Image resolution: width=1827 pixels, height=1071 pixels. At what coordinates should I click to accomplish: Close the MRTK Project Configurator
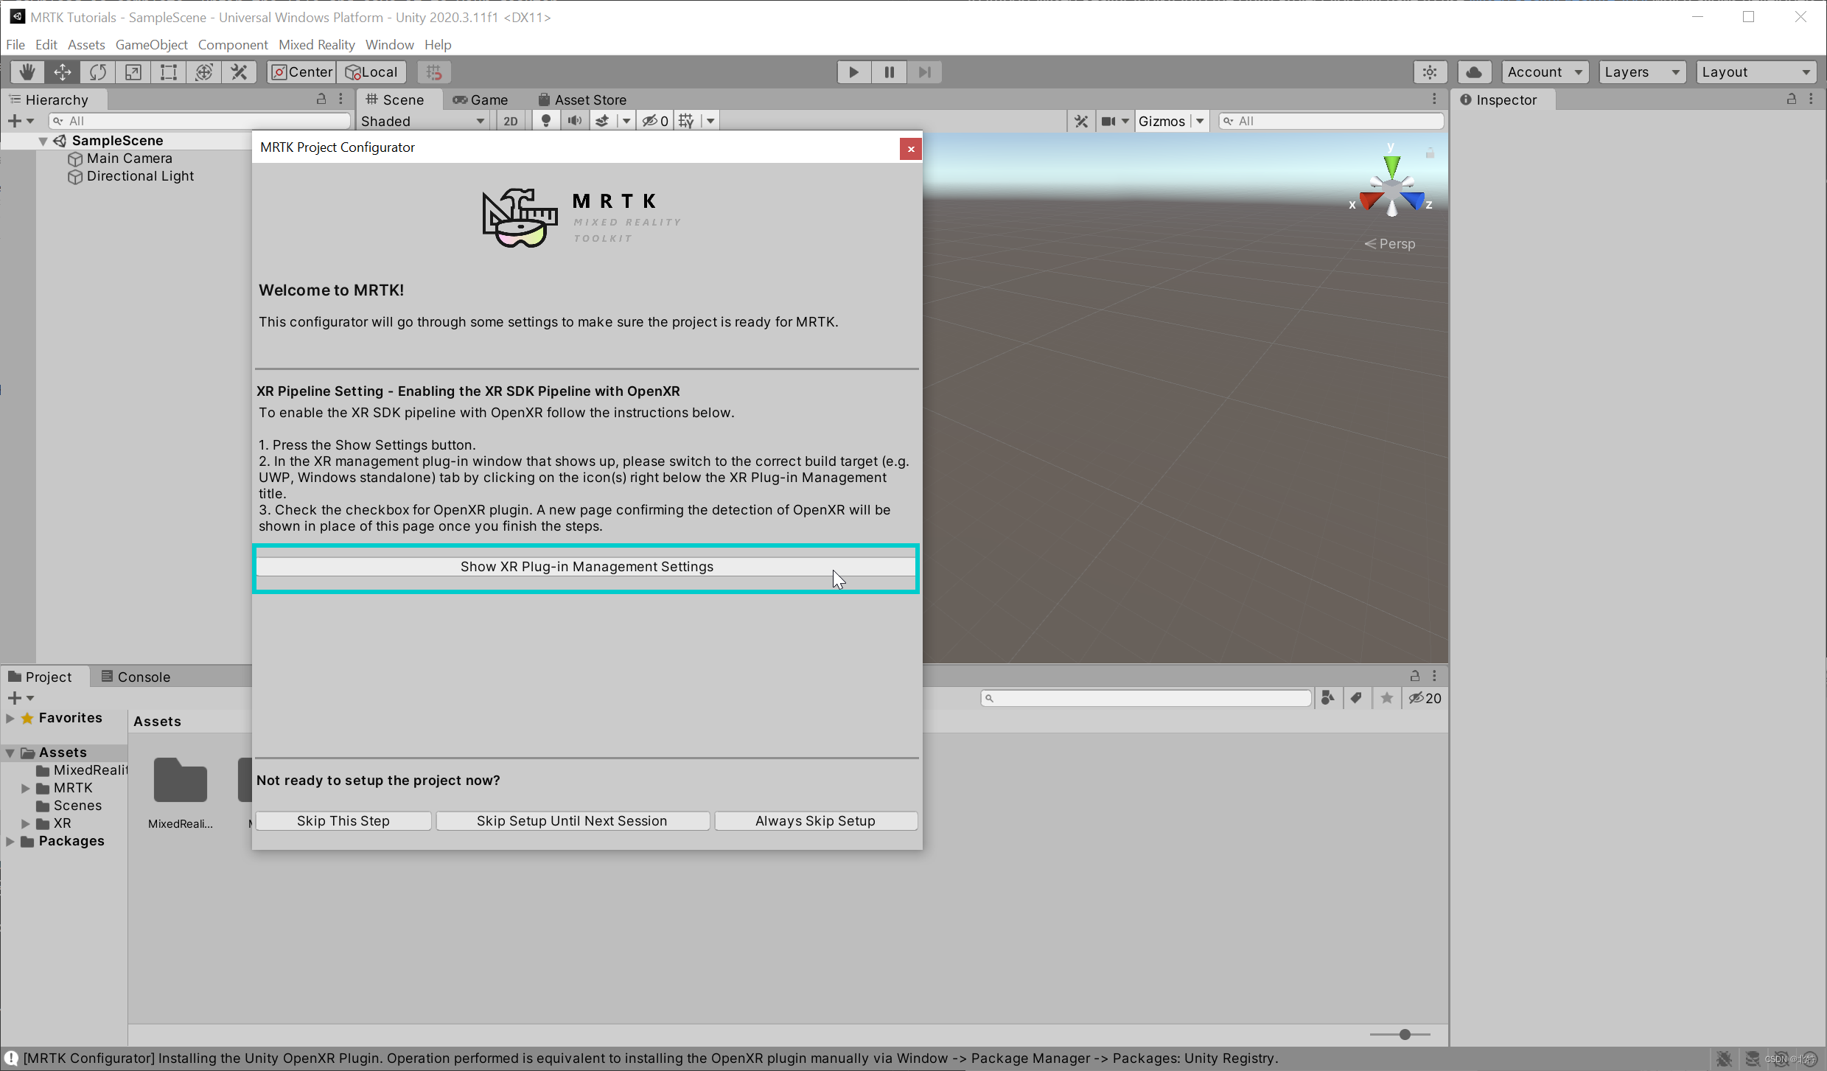pyautogui.click(x=911, y=149)
